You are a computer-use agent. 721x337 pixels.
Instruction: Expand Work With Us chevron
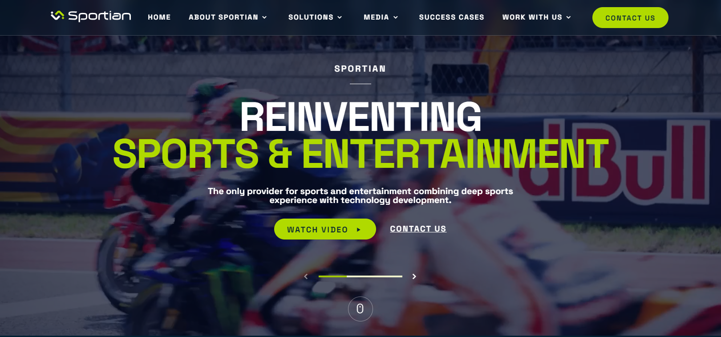(568, 17)
